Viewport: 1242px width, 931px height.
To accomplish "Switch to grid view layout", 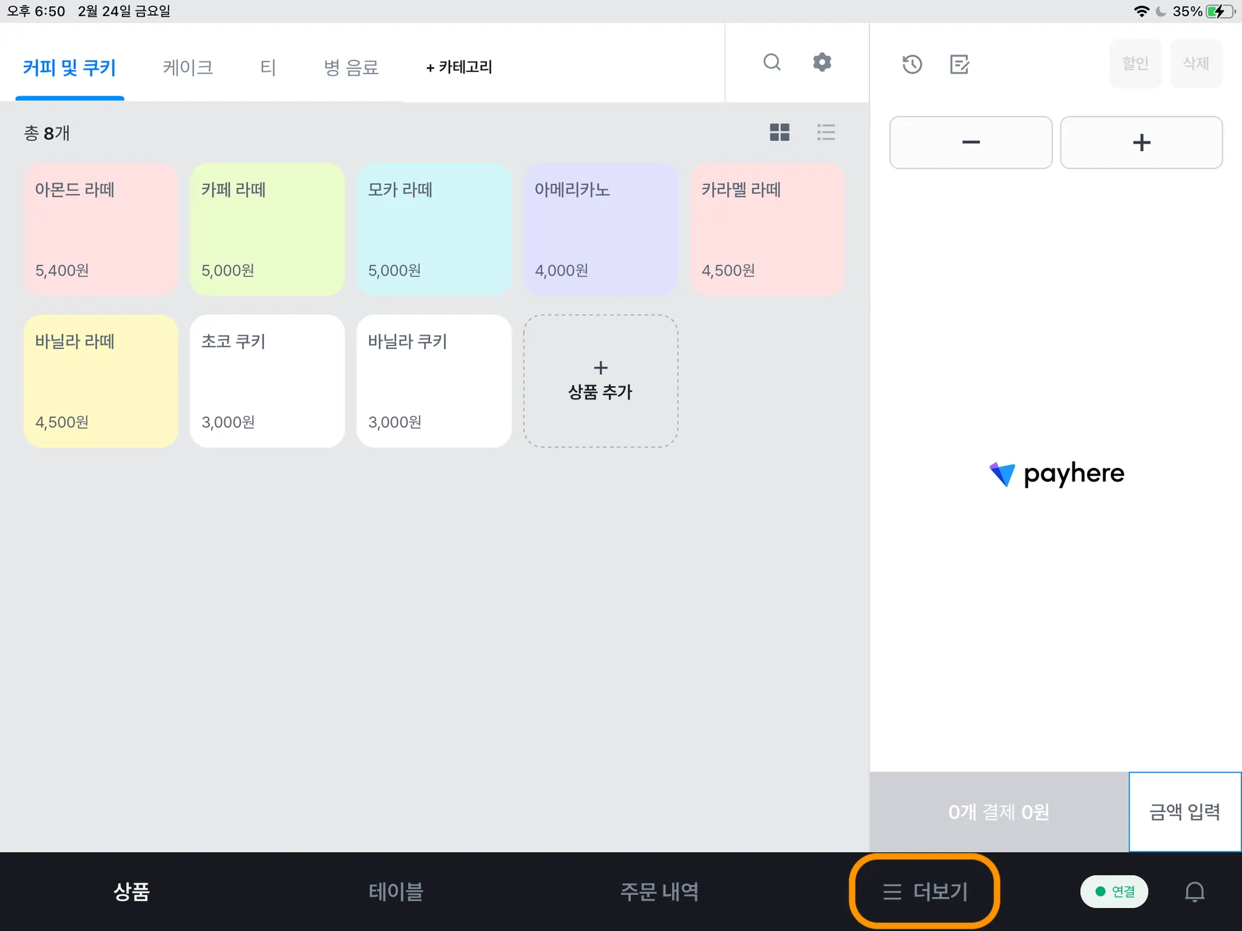I will (x=779, y=132).
